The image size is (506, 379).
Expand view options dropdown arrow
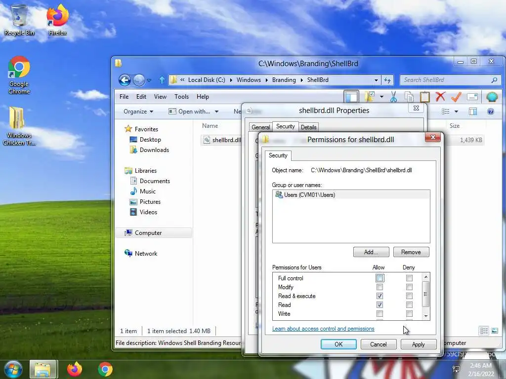[456, 112]
